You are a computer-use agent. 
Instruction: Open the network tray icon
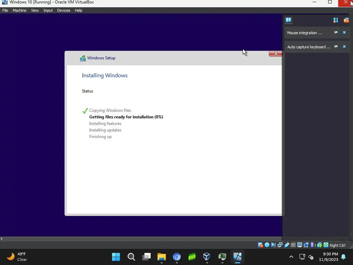point(302,257)
